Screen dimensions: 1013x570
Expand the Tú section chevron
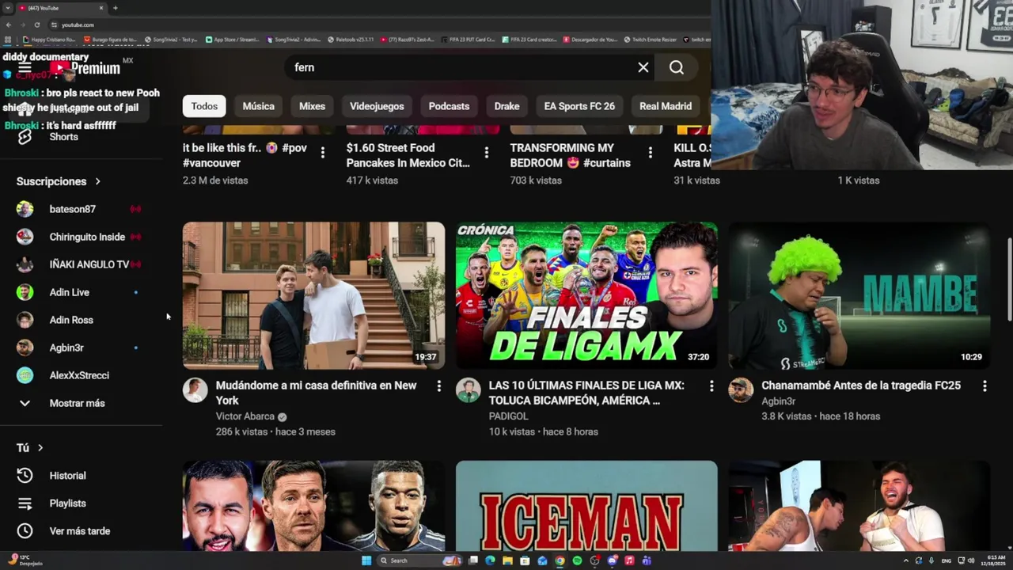click(x=40, y=448)
